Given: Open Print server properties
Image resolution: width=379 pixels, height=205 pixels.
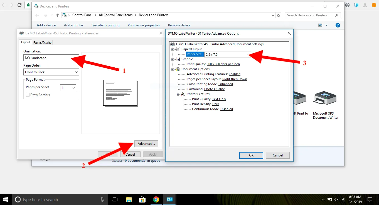Looking at the screenshot, I should (x=144, y=25).
